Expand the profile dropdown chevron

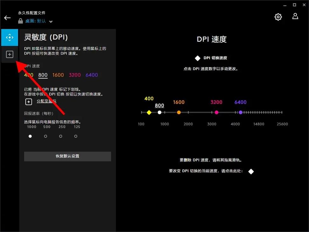51,22
